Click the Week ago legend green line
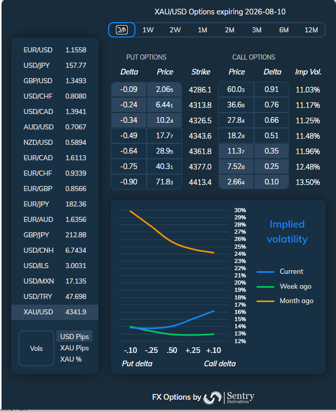This screenshot has width=336, height=412. pyautogui.click(x=265, y=287)
